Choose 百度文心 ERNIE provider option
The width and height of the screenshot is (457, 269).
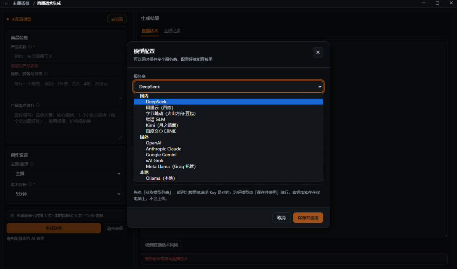coord(228,131)
